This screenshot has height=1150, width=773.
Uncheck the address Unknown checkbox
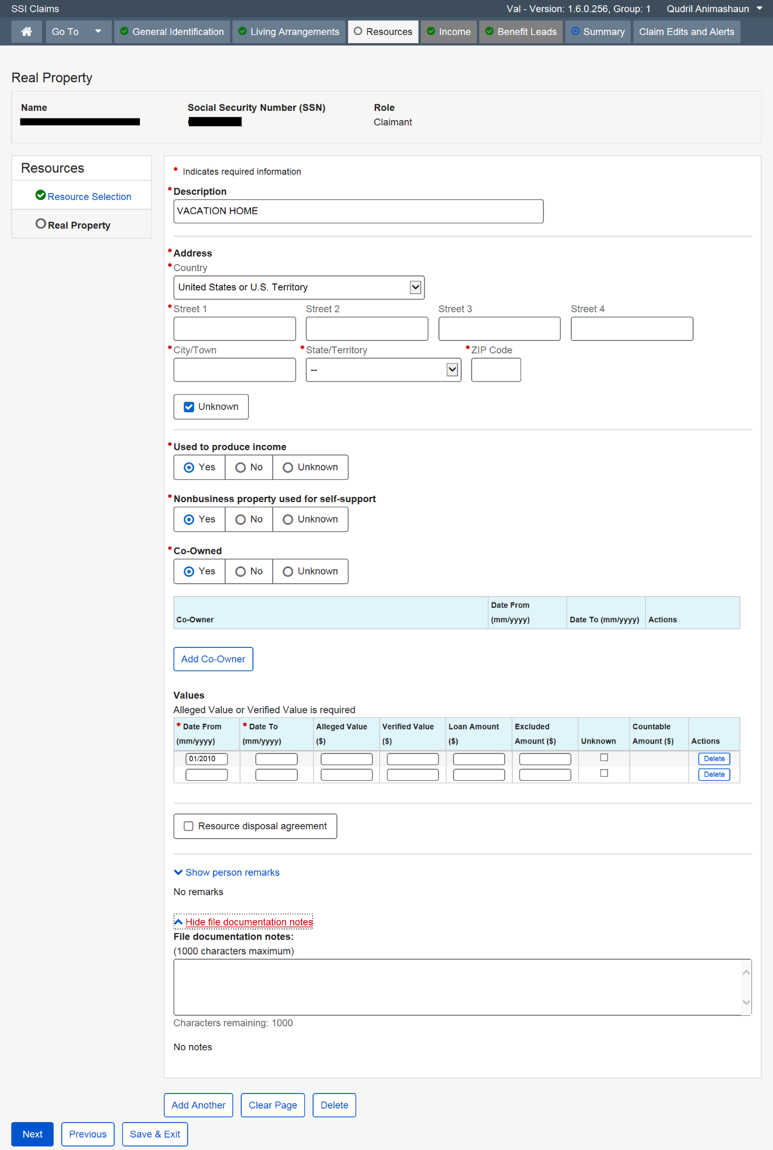(189, 407)
